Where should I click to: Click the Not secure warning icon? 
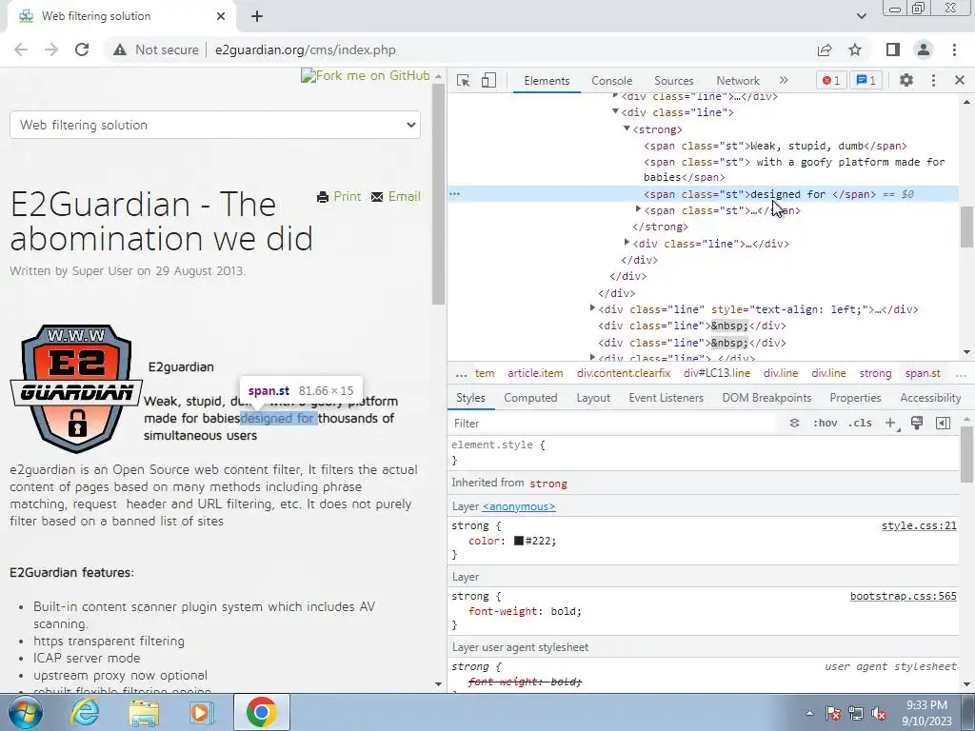(119, 49)
